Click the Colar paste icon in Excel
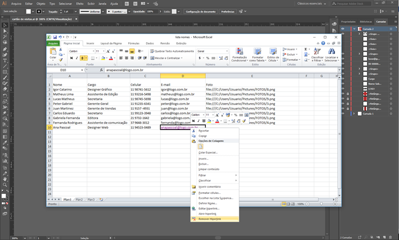The height and width of the screenshot is (240, 399). tap(53, 52)
